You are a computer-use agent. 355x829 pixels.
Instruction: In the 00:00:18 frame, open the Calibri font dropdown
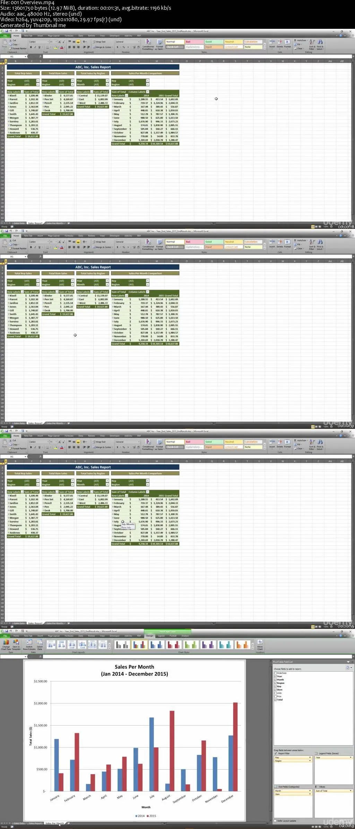pyautogui.click(x=47, y=42)
